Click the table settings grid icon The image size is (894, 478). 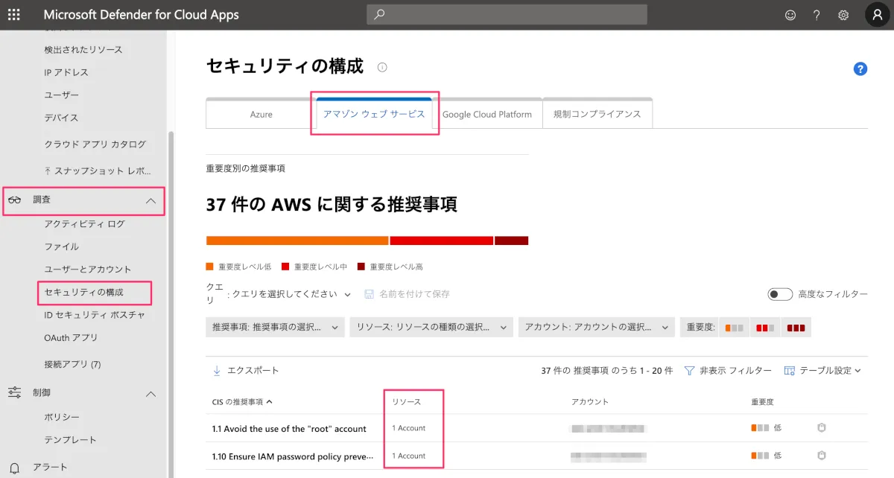pyautogui.click(x=789, y=370)
